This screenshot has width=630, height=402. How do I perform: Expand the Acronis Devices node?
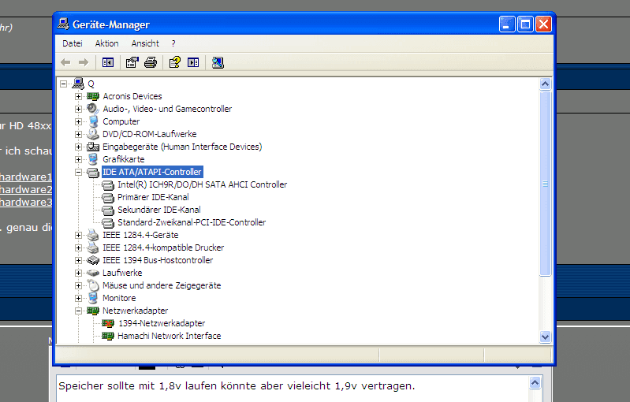coord(79,96)
